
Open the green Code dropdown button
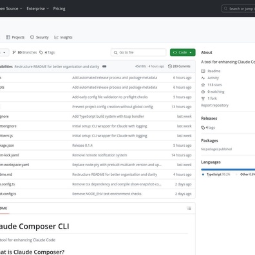coord(183,52)
